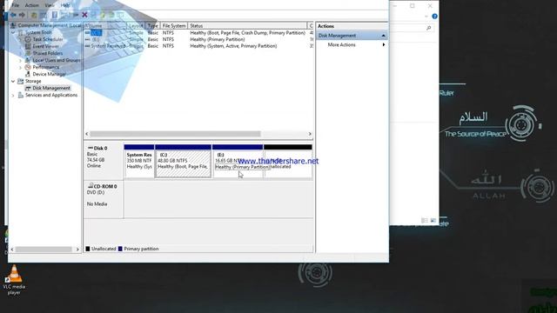
Task: Click More Actions in the Actions pane
Action: click(341, 44)
